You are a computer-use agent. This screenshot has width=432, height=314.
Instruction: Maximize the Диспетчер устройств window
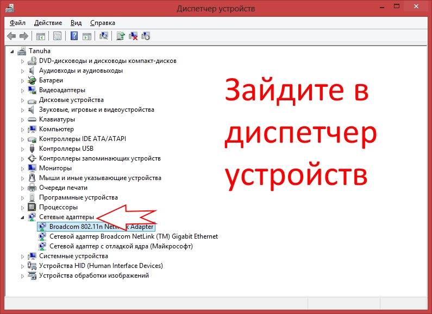(x=397, y=7)
